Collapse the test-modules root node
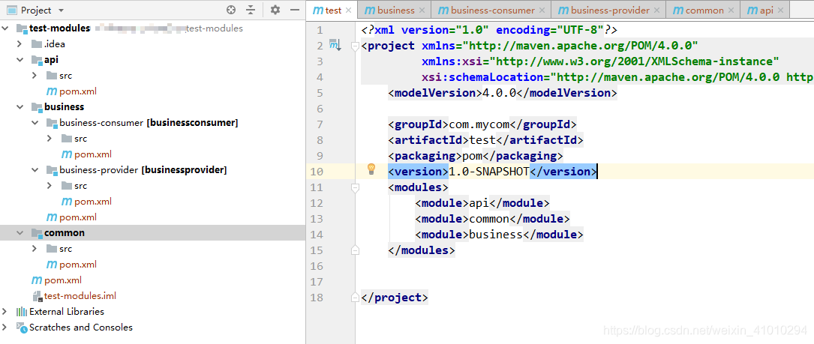 coord(5,28)
